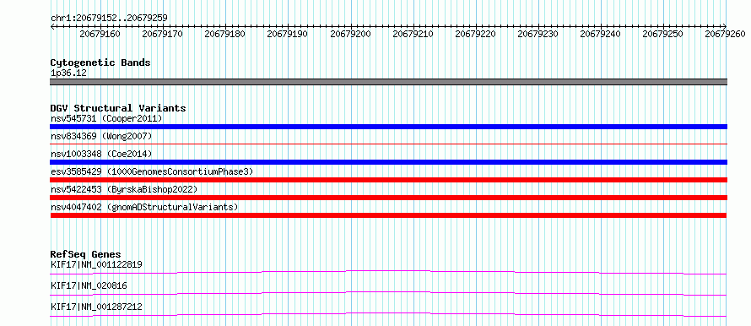Click the red bar for nsv5422453
The height and width of the screenshot is (326, 751).
[x=388, y=198]
